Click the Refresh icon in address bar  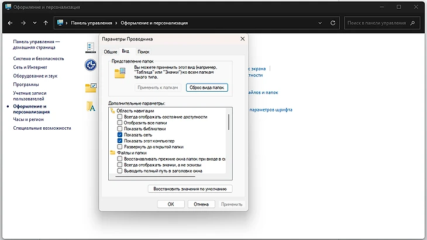click(x=335, y=23)
